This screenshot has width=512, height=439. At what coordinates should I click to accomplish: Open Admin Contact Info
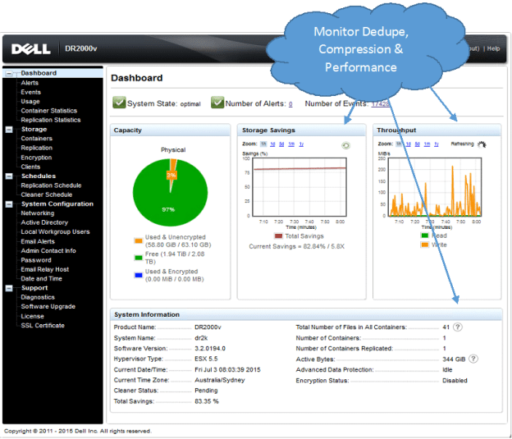(x=48, y=251)
